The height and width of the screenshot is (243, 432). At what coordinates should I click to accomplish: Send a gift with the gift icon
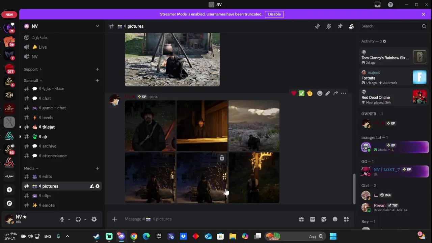point(301,219)
